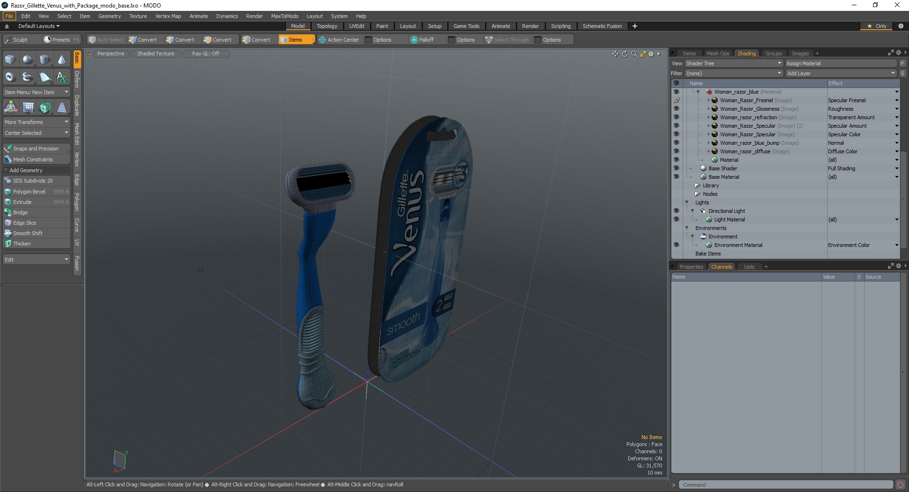Image resolution: width=909 pixels, height=492 pixels.
Task: Switch to the Topology layout tab
Action: (x=327, y=26)
